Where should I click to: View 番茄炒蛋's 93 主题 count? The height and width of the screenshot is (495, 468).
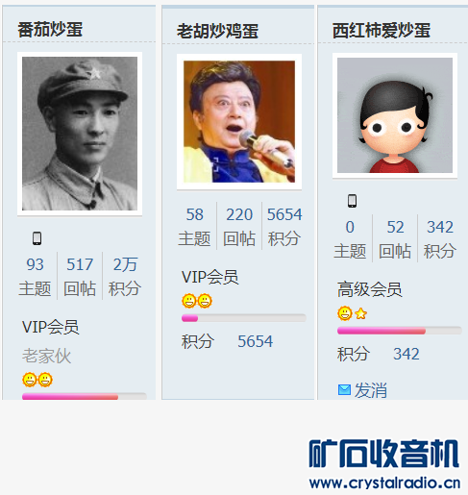click(35, 276)
